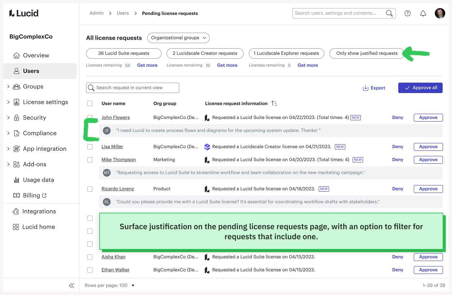Expand the Add-ons section chevron
452x295 pixels.
pos(8,164)
